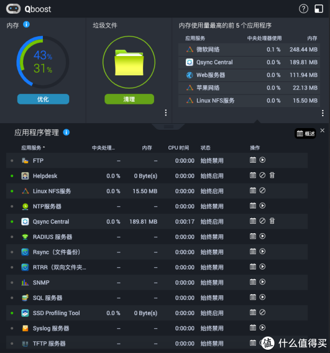
Task: Disable Qsync Central in management list
Action: click(262, 221)
